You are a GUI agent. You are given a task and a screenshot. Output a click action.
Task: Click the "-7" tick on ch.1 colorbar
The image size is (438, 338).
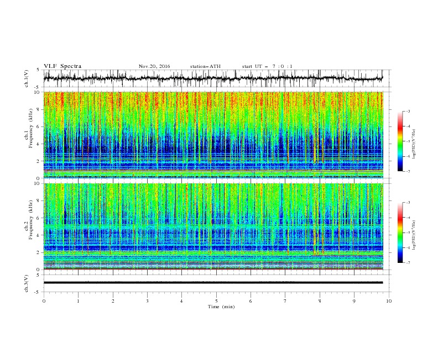click(x=408, y=171)
